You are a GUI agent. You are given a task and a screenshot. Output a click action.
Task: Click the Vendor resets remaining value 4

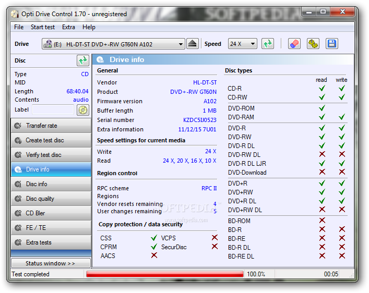pos(215,204)
